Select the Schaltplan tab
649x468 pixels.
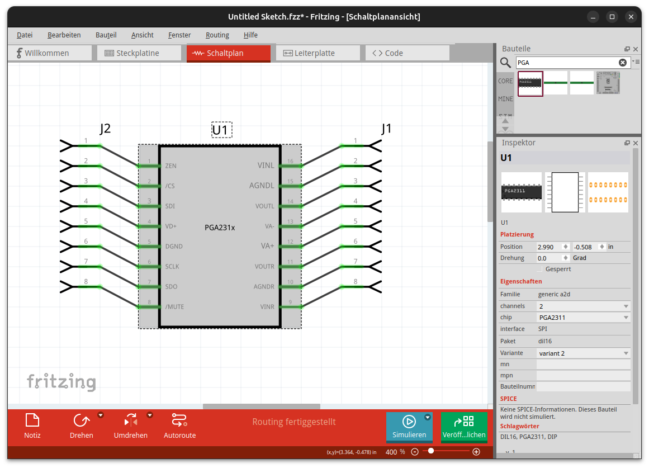click(x=229, y=53)
